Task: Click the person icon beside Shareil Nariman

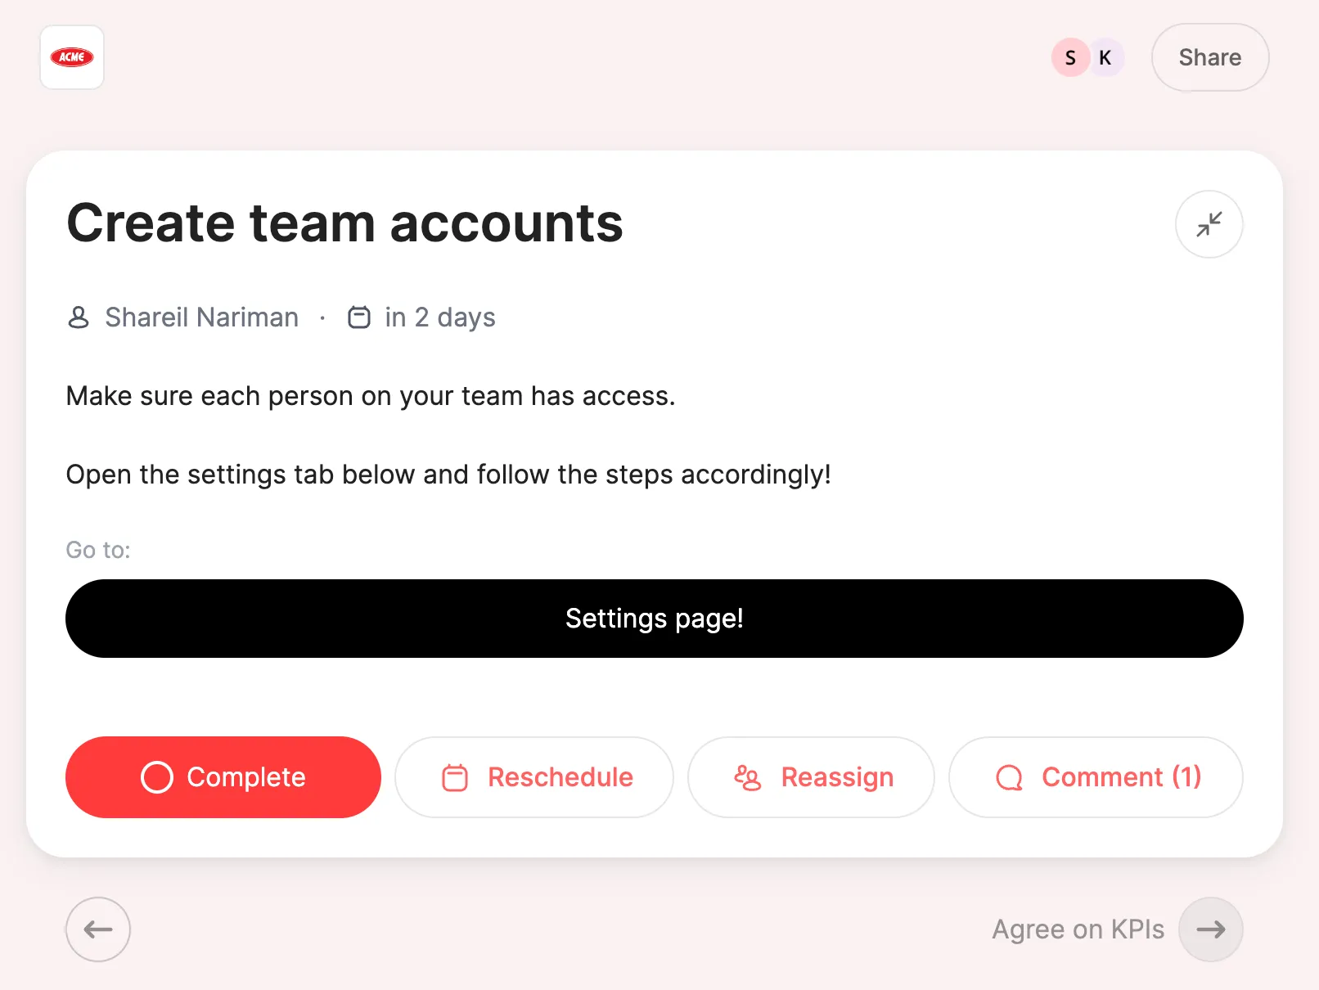Action: (x=78, y=317)
